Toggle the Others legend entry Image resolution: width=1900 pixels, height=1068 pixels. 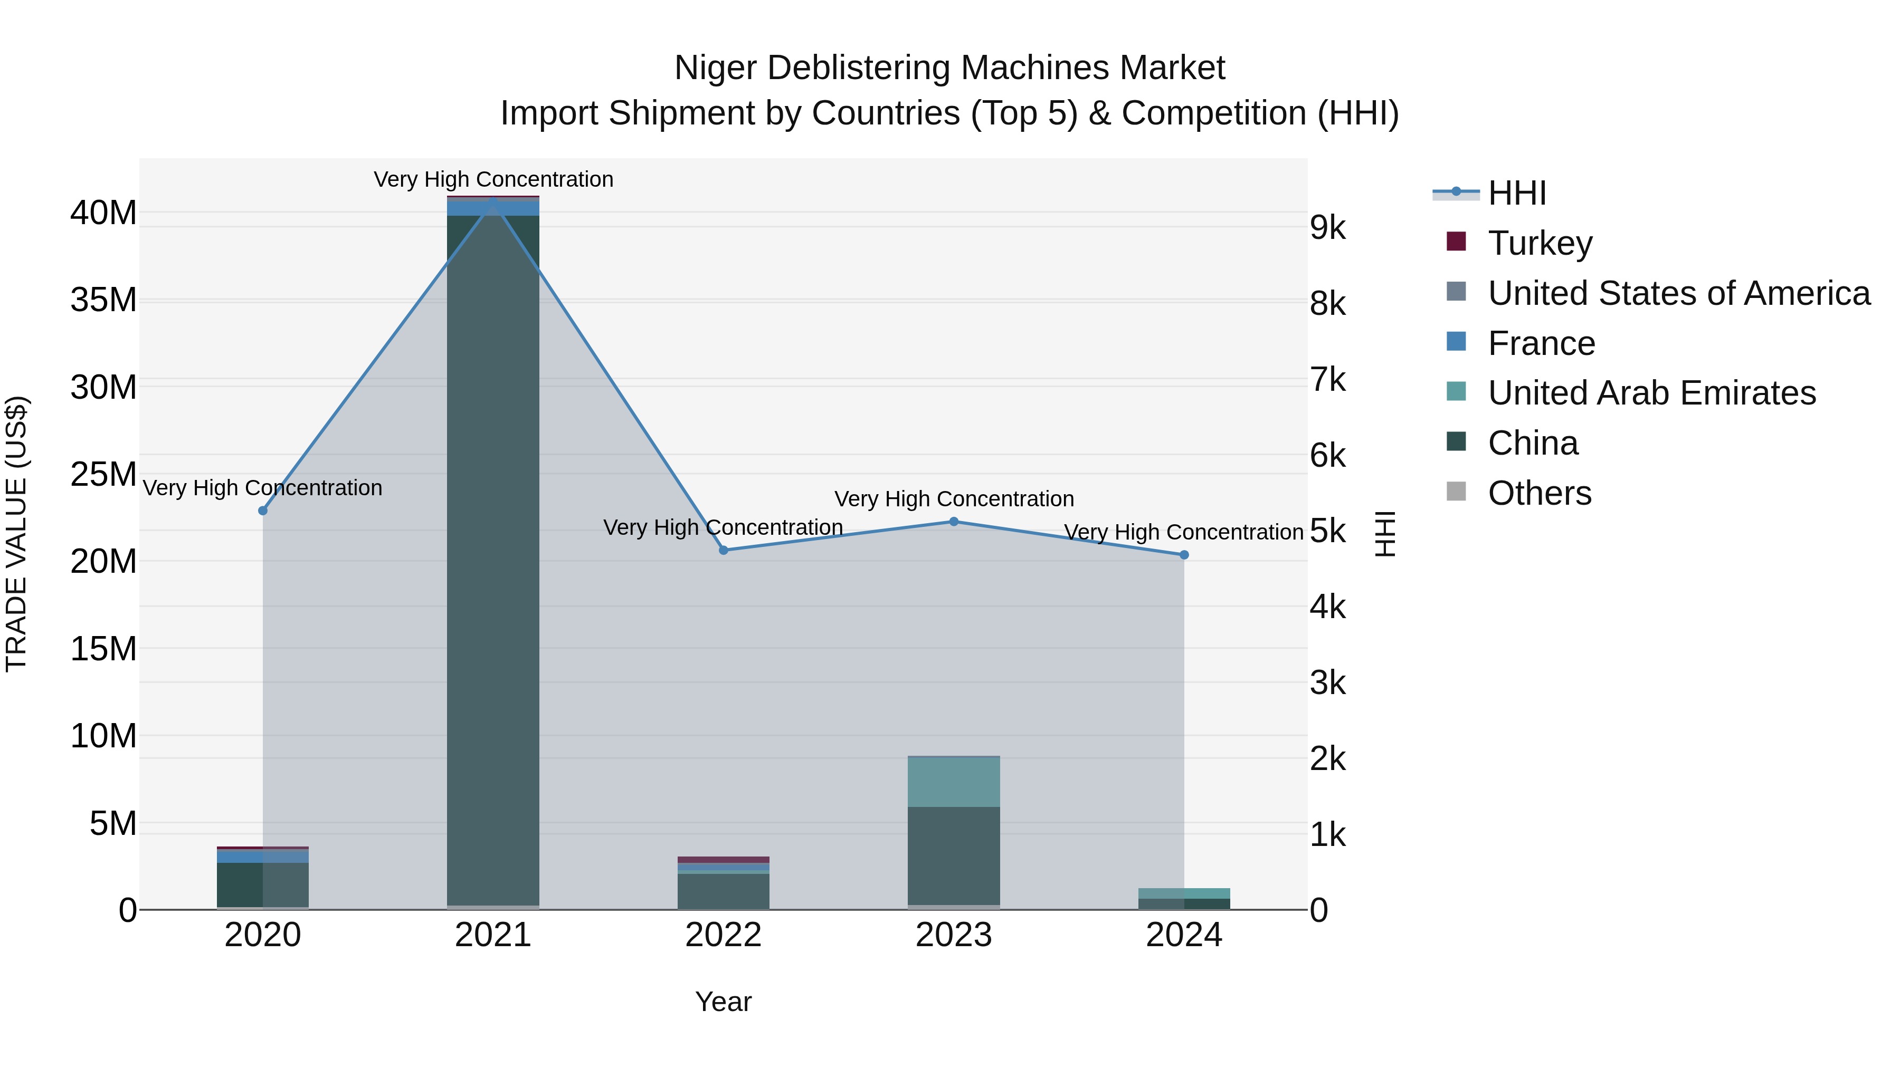(1518, 493)
